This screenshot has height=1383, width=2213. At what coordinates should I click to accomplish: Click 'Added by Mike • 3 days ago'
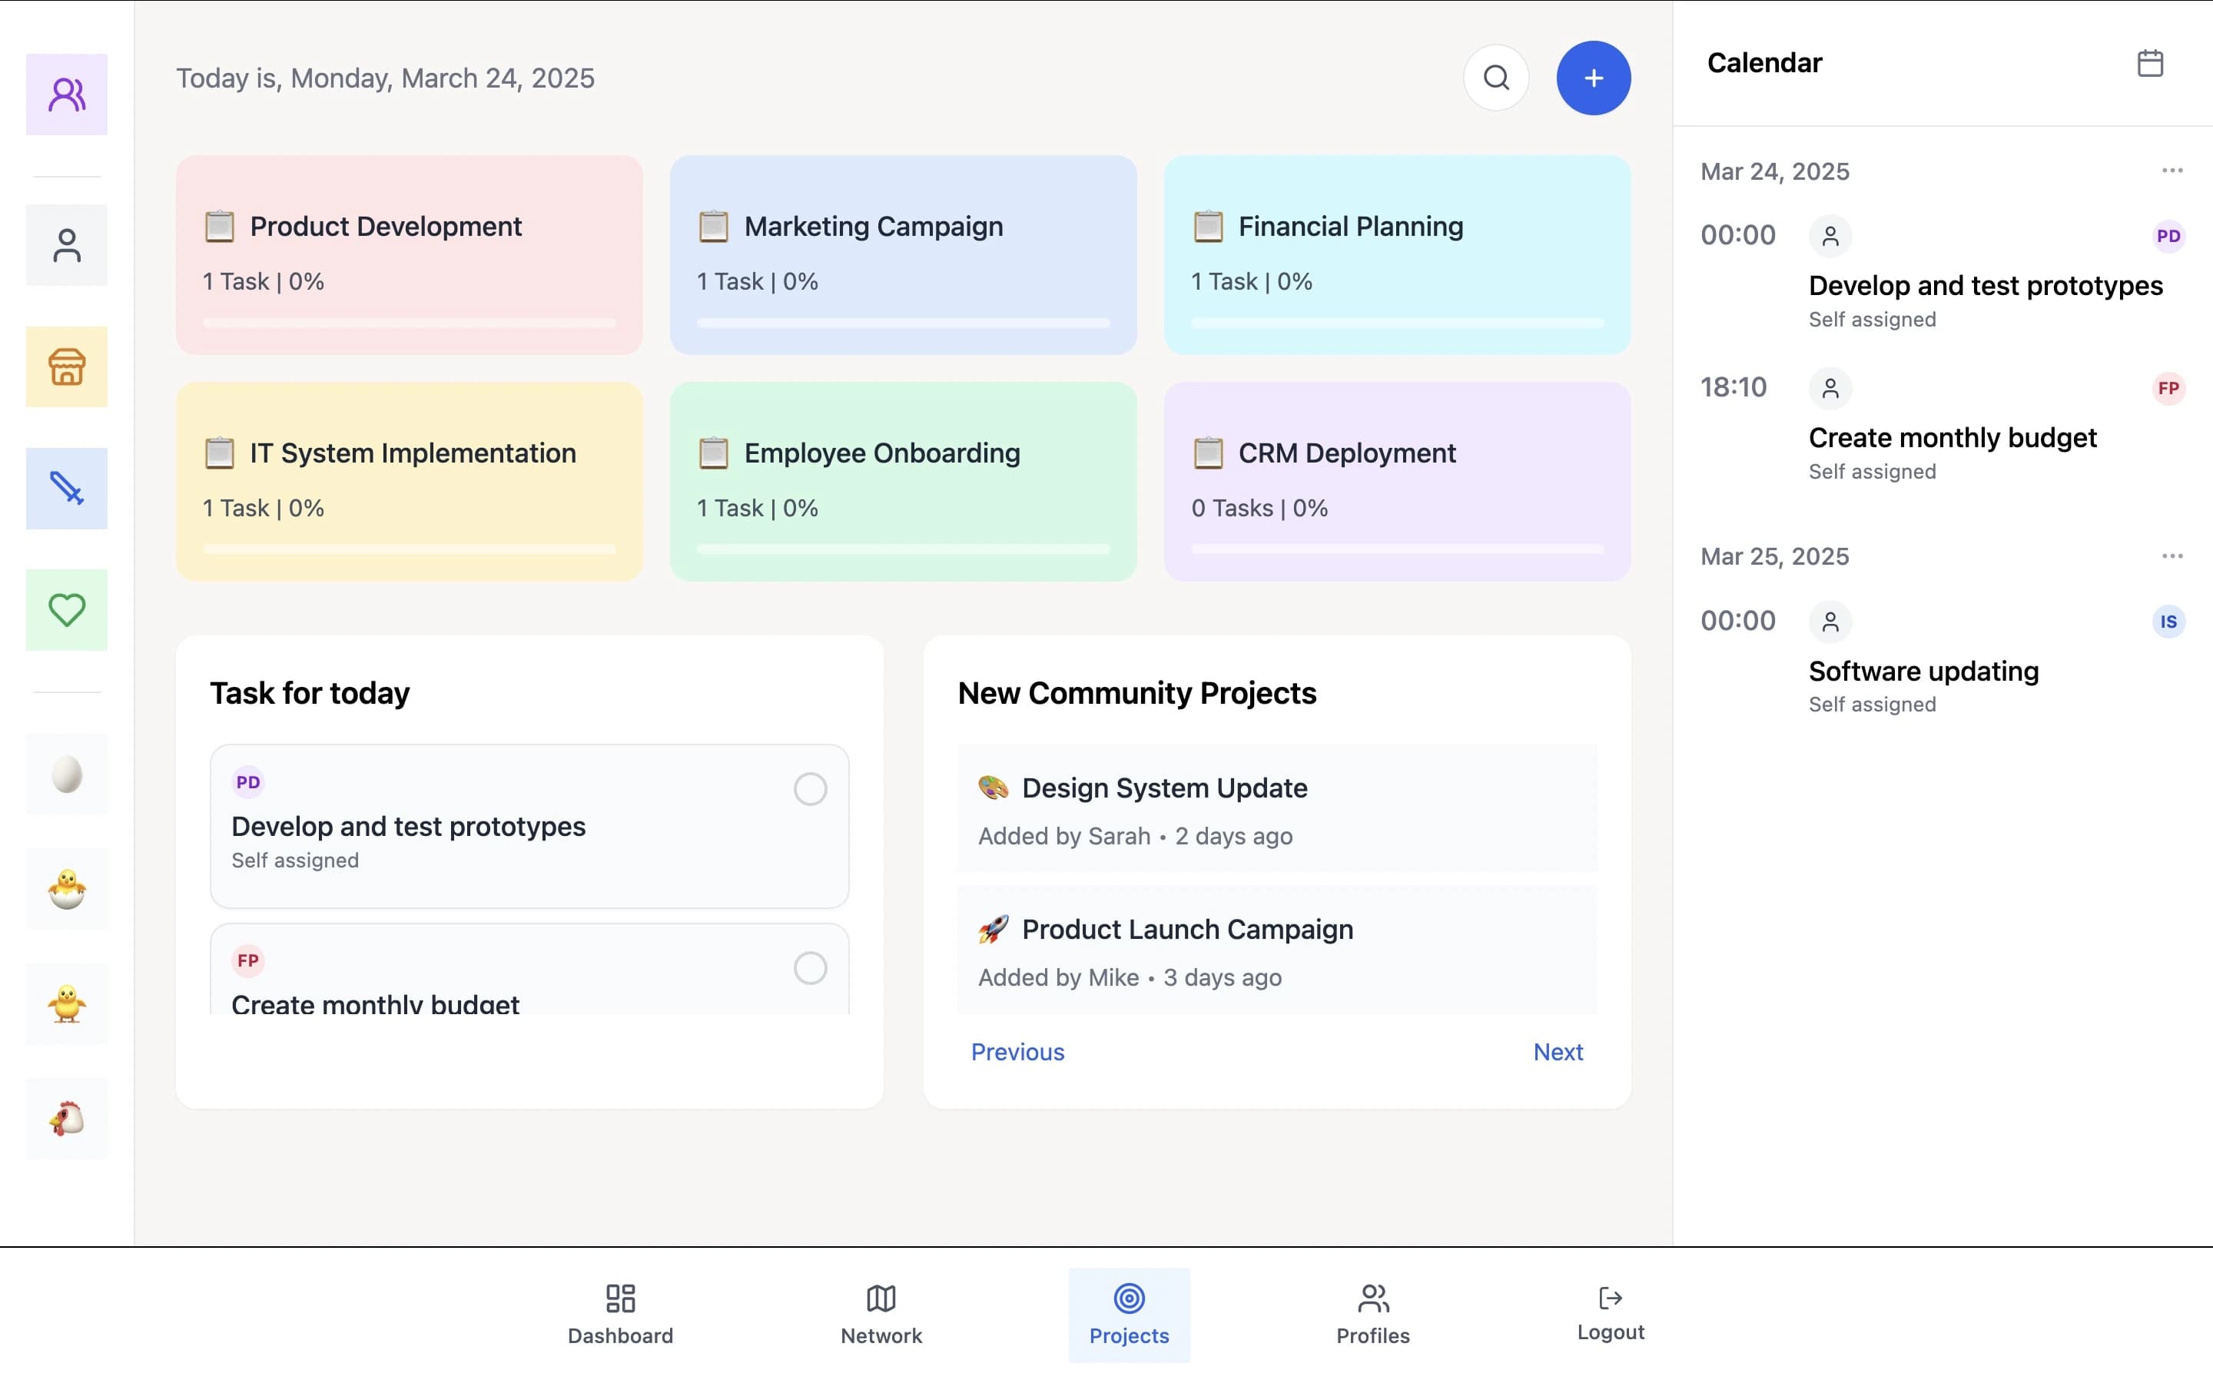pos(1130,978)
